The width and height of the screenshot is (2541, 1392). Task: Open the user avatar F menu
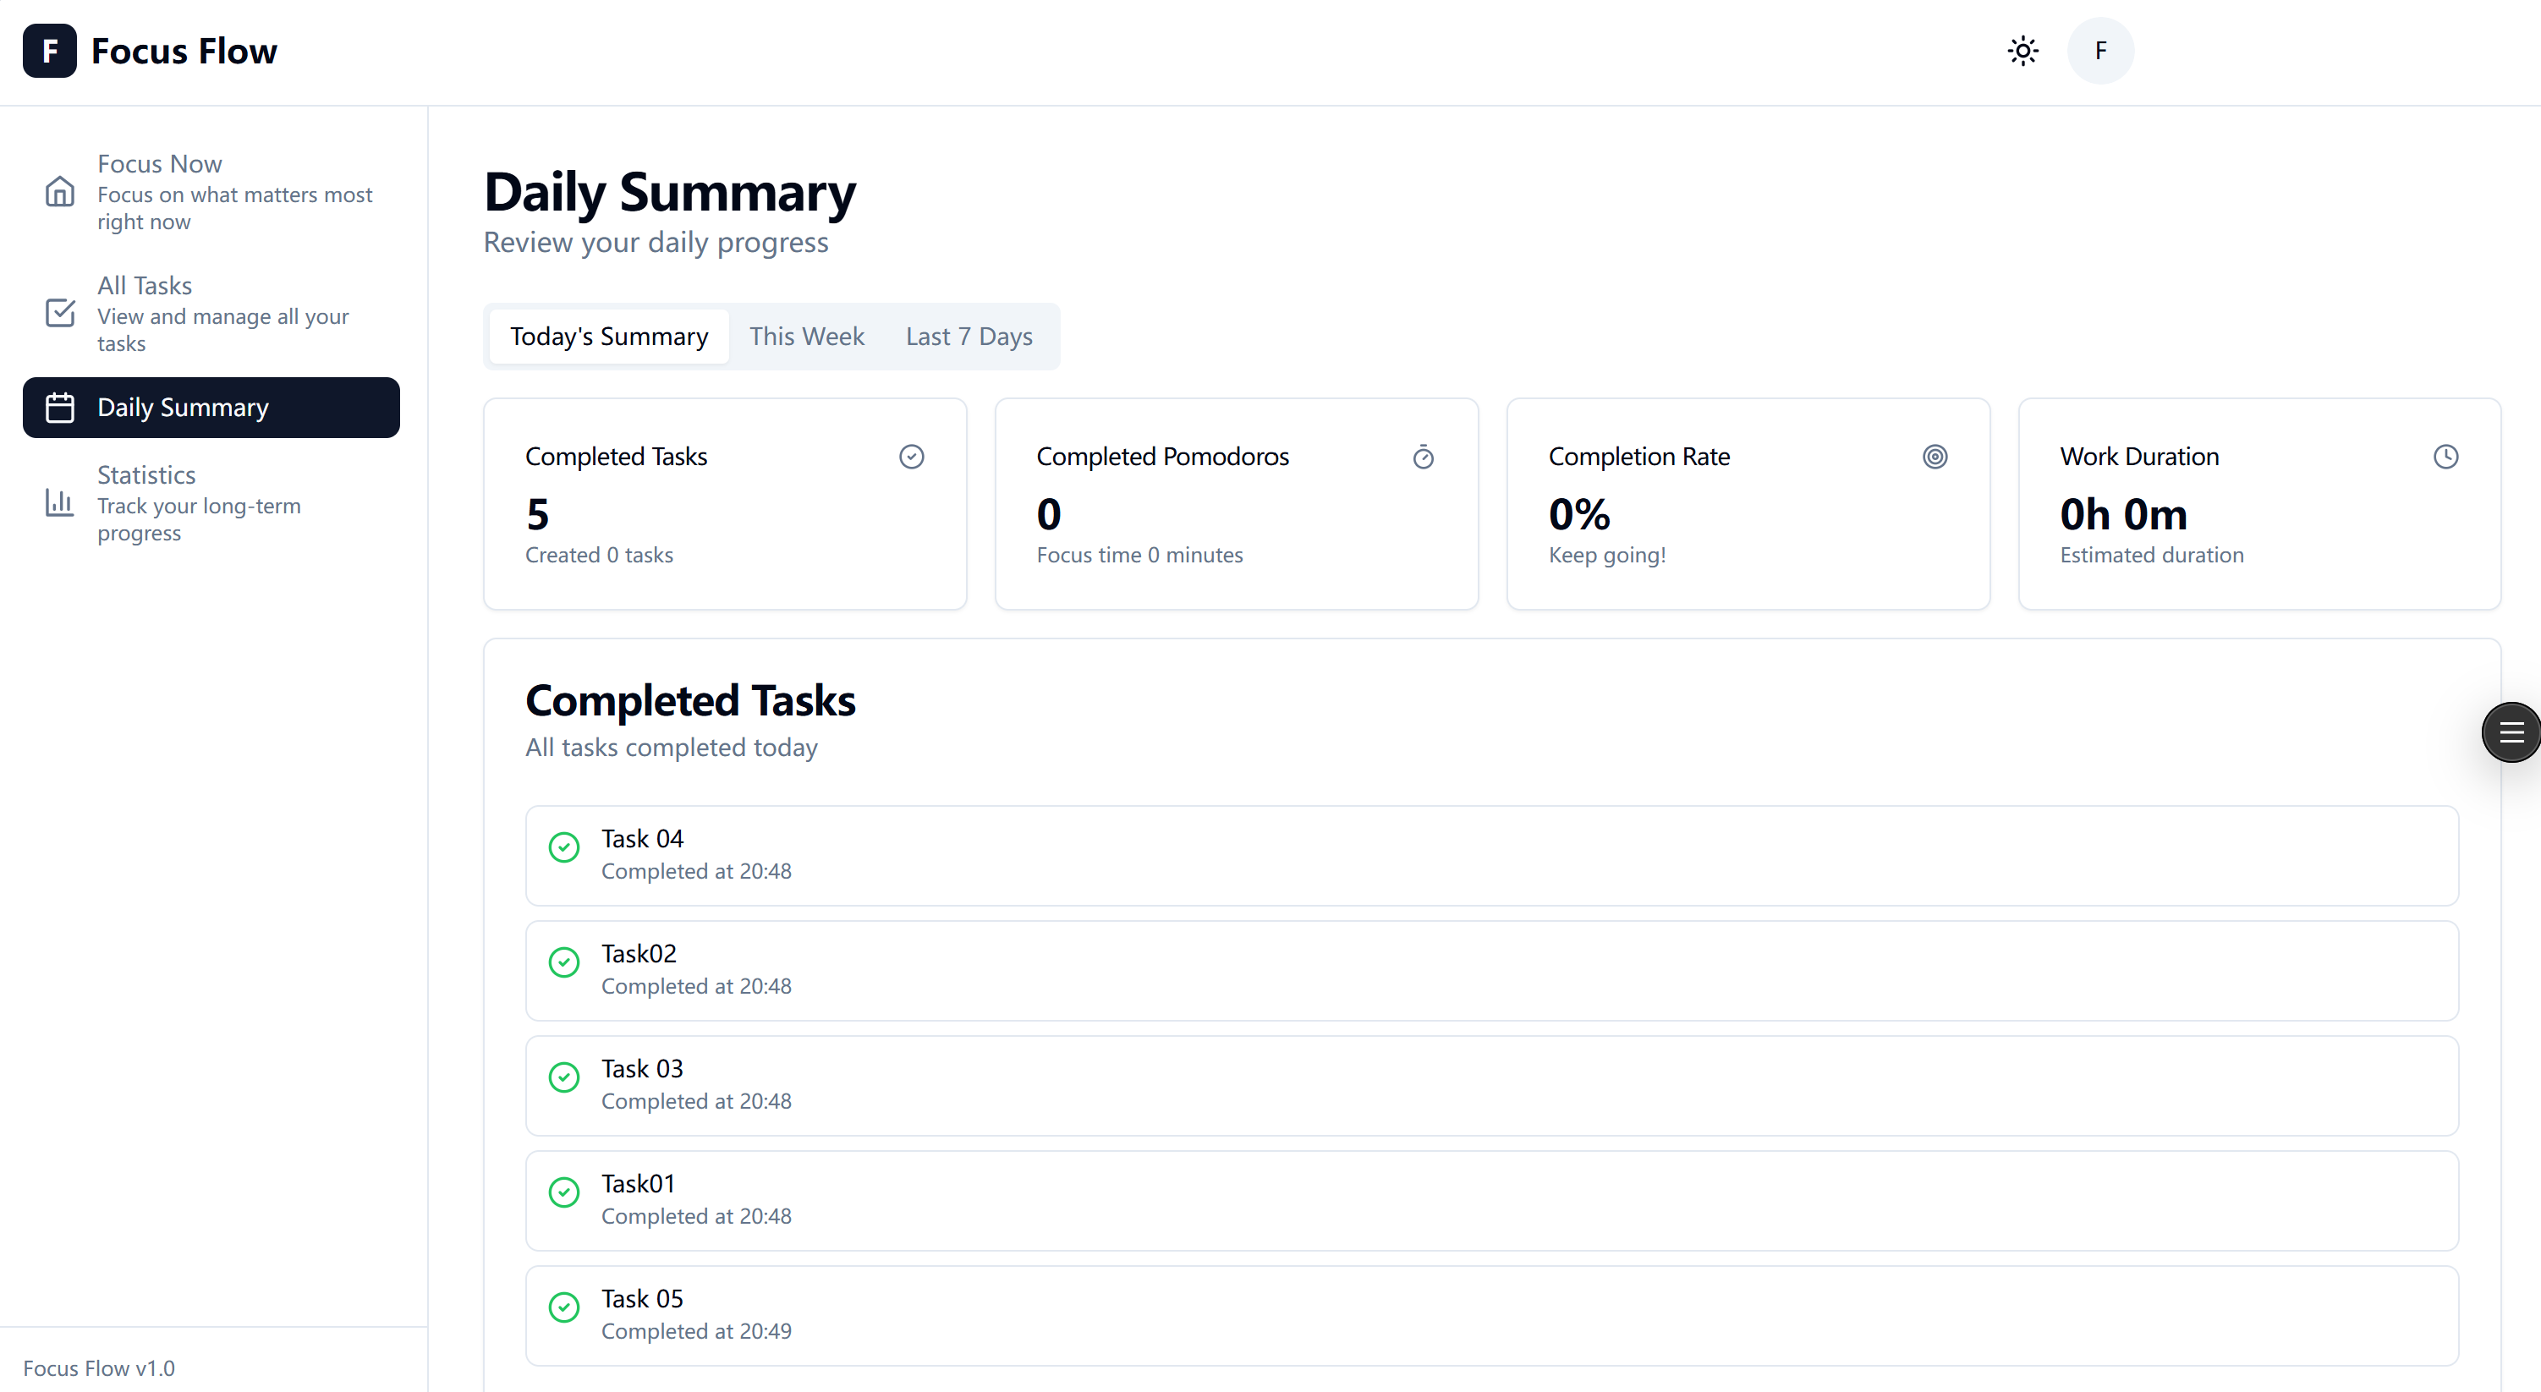click(2100, 50)
